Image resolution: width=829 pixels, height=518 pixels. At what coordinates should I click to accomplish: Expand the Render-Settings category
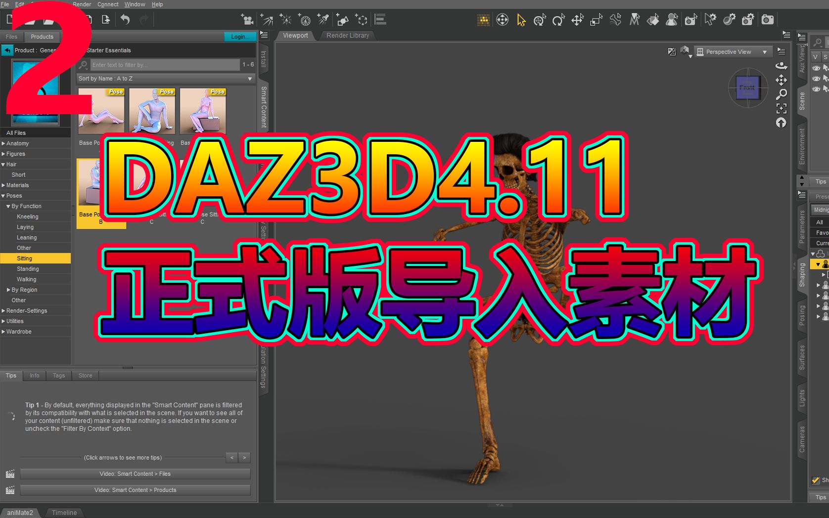click(3, 311)
